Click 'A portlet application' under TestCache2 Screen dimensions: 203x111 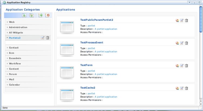coord(106,97)
